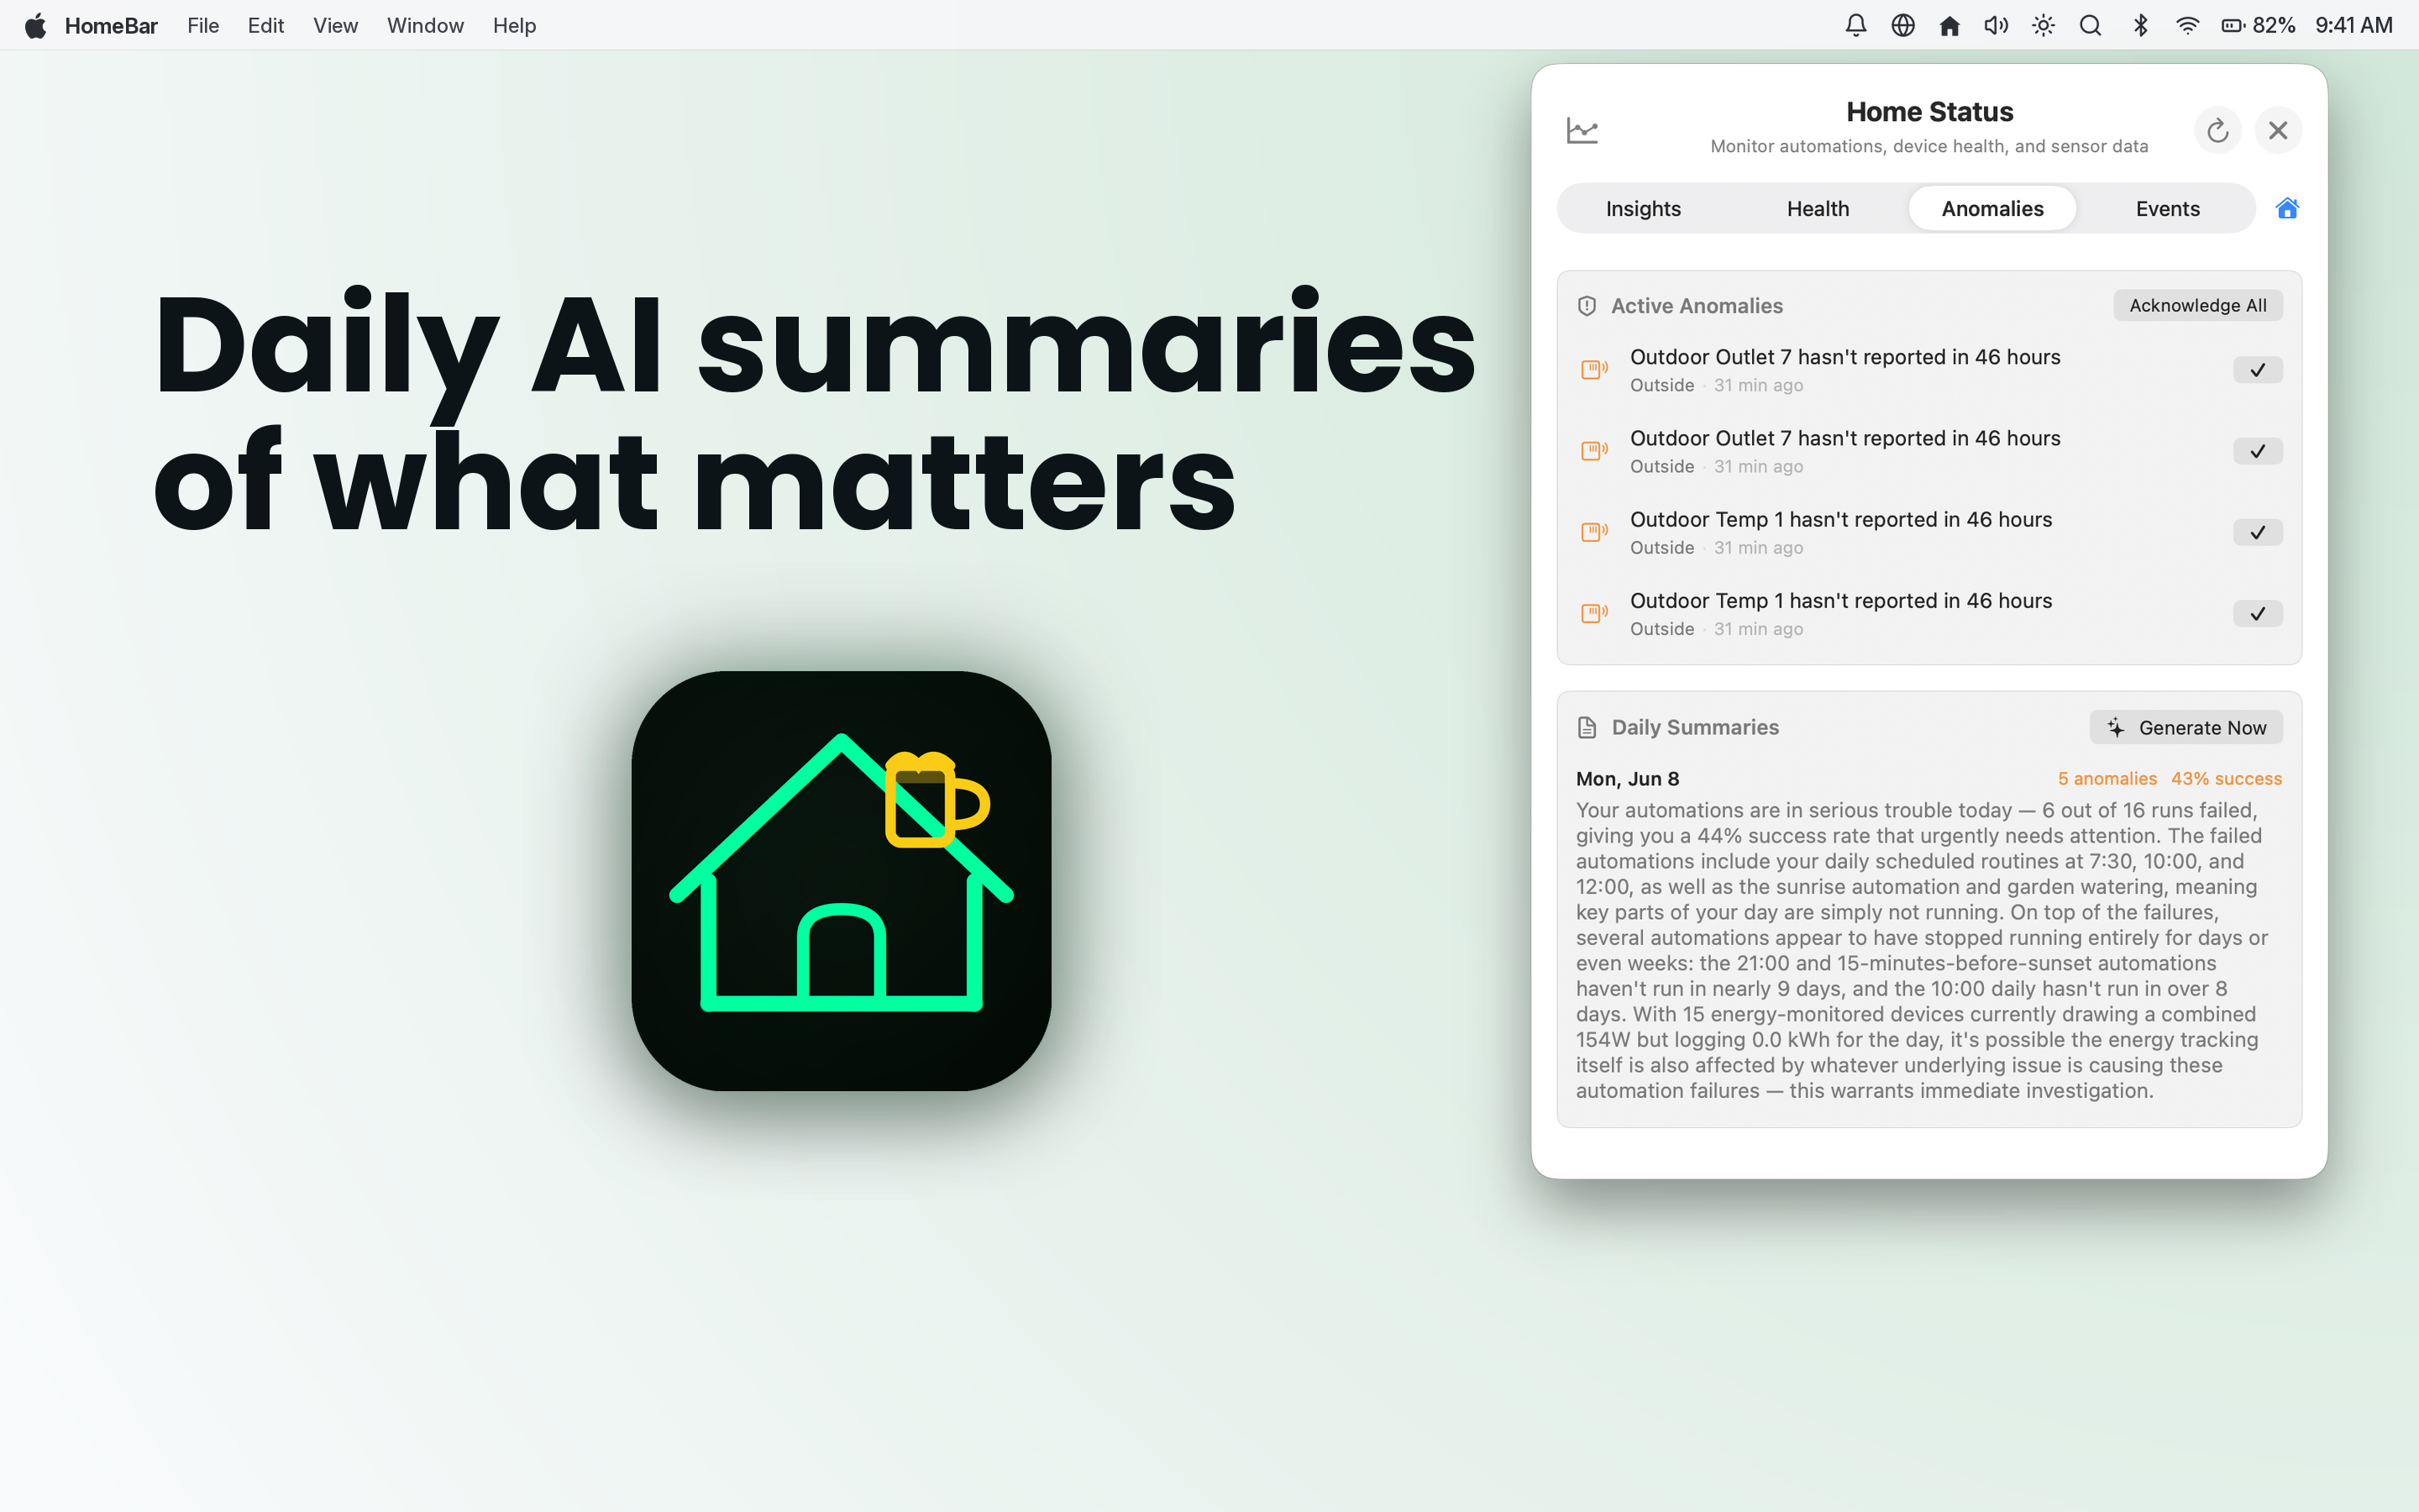Click the globe icon in menu bar
2419x1512 pixels.
tap(1902, 25)
